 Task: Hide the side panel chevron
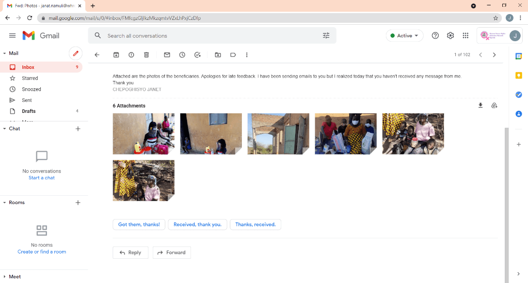(519, 274)
